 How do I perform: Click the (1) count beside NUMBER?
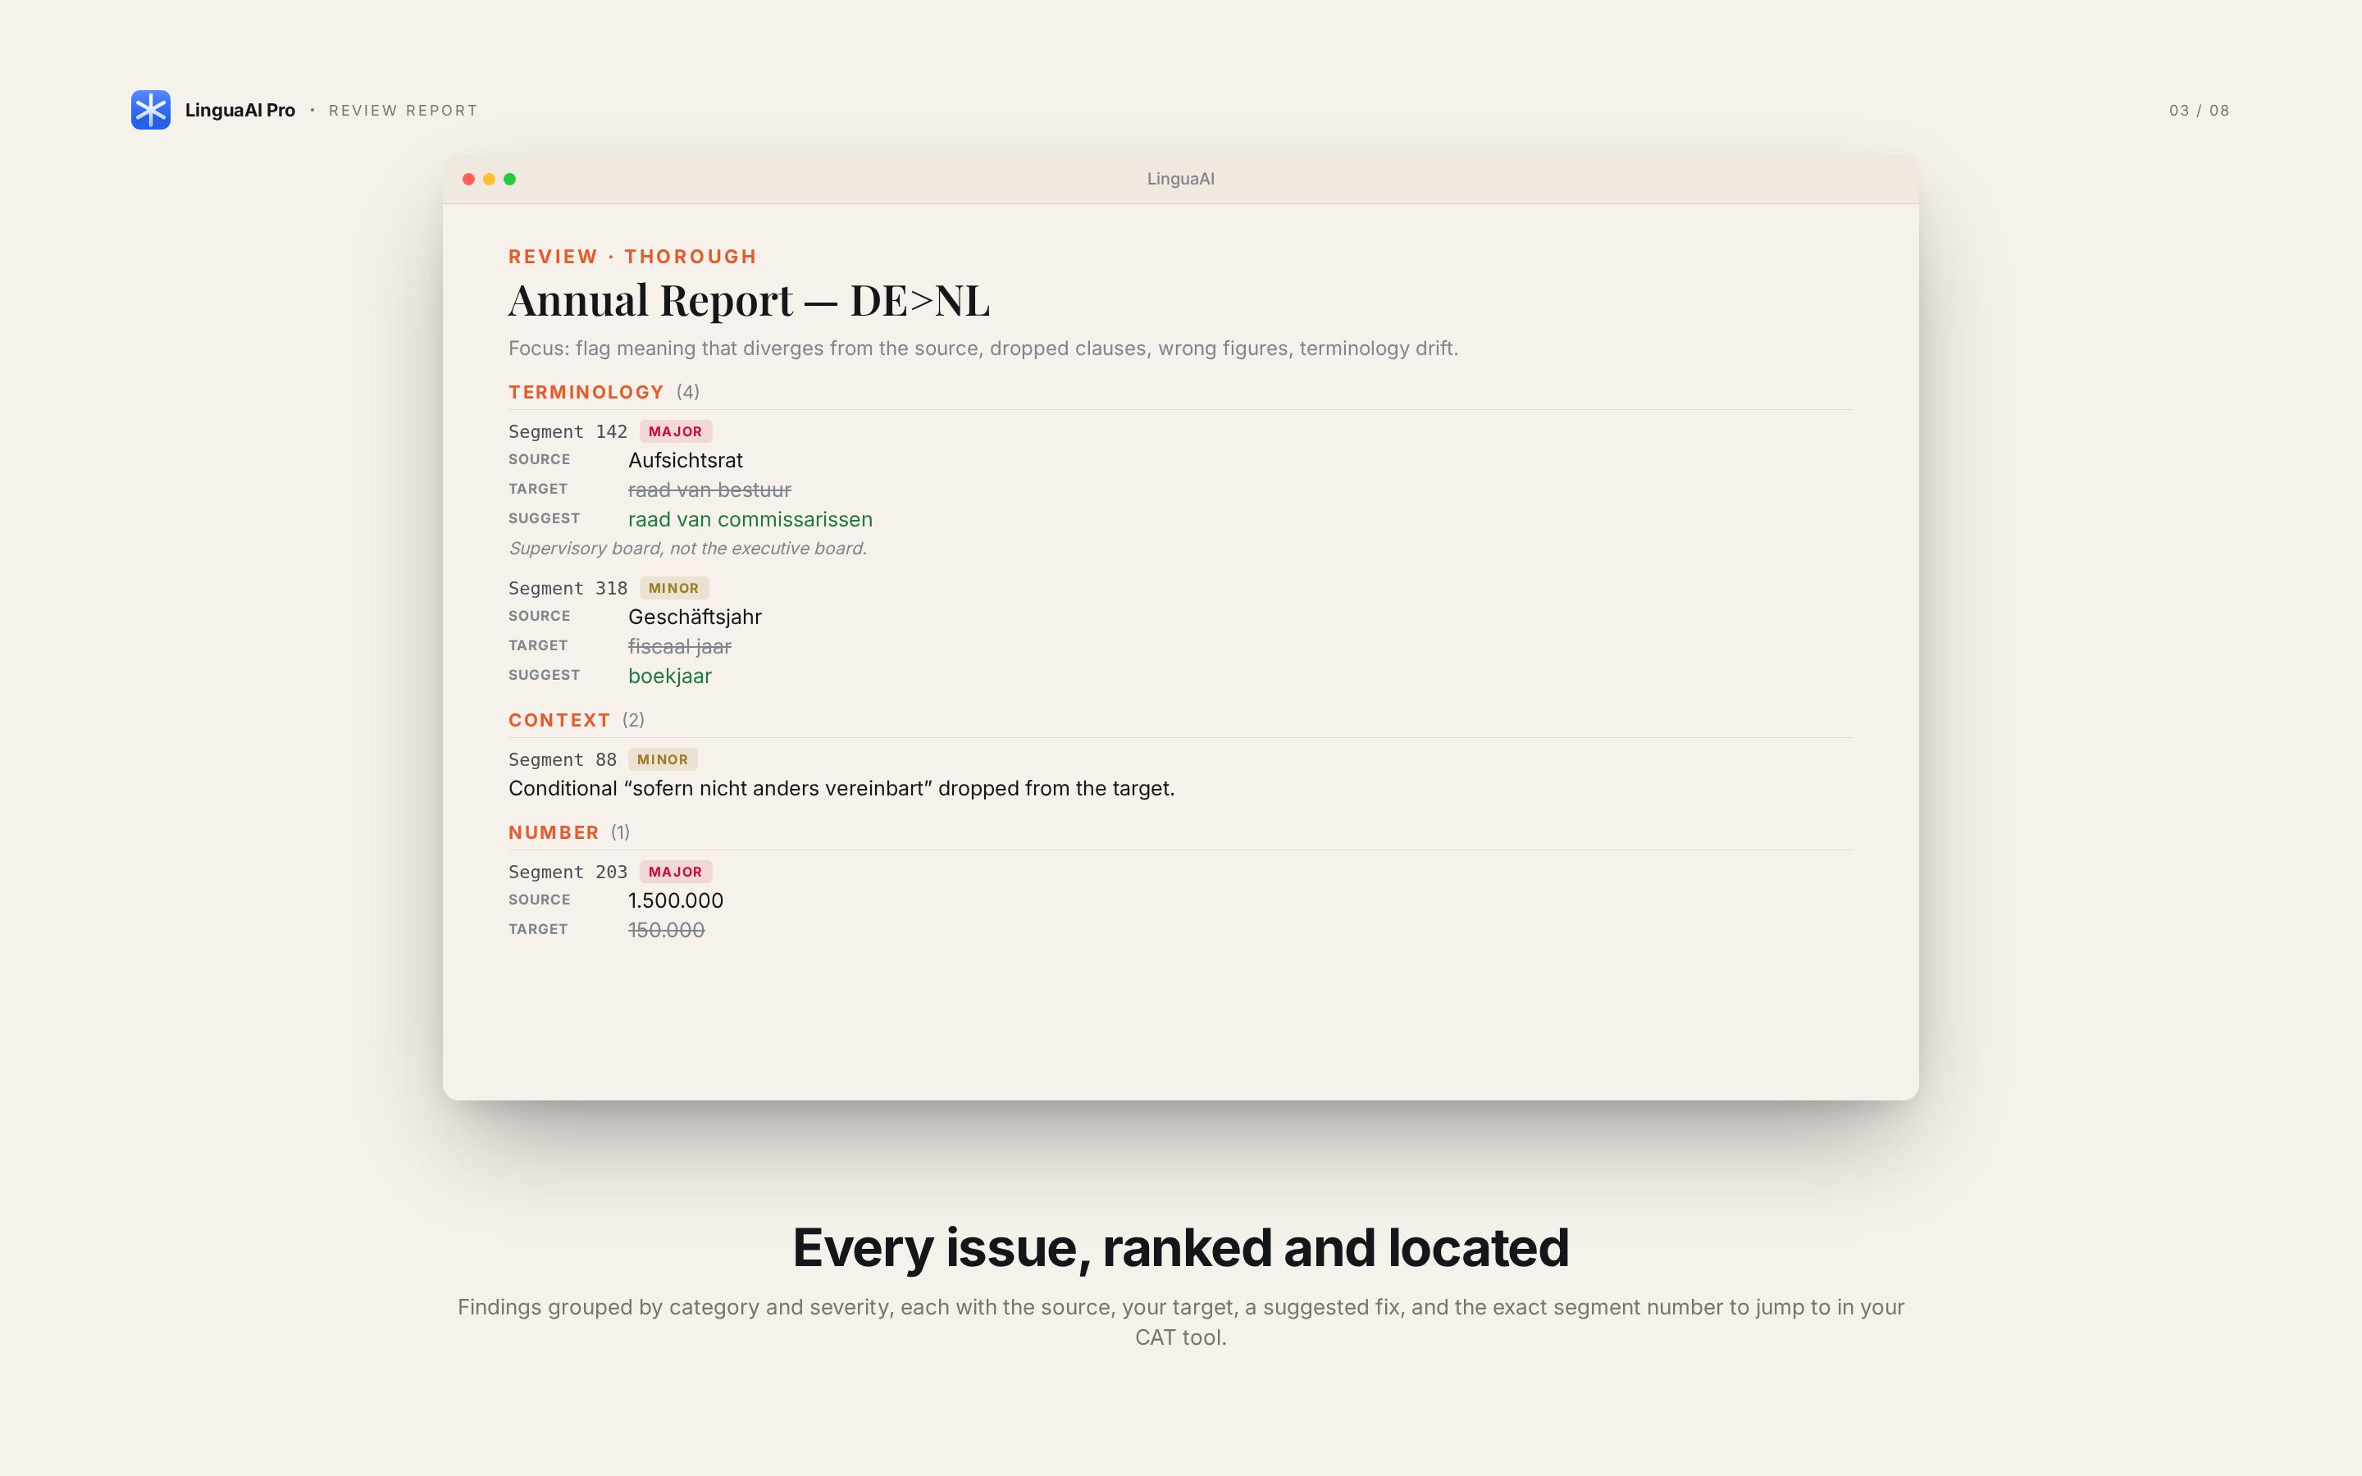click(x=621, y=832)
